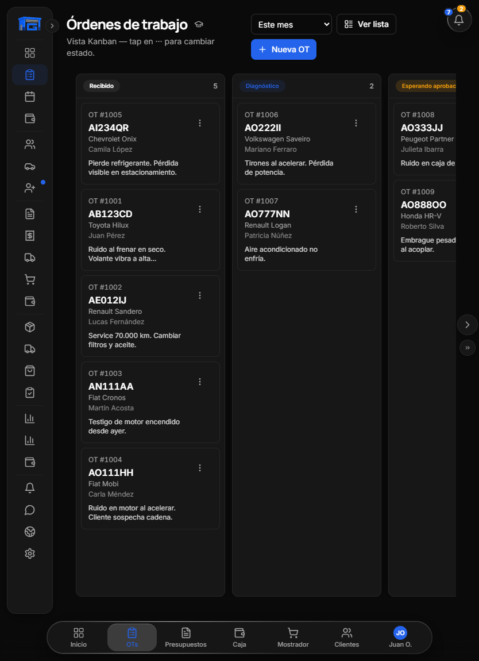Viewport: 479px width, 661px height.
Task: Open the card with plate AI234QR
Action: [x=150, y=143]
